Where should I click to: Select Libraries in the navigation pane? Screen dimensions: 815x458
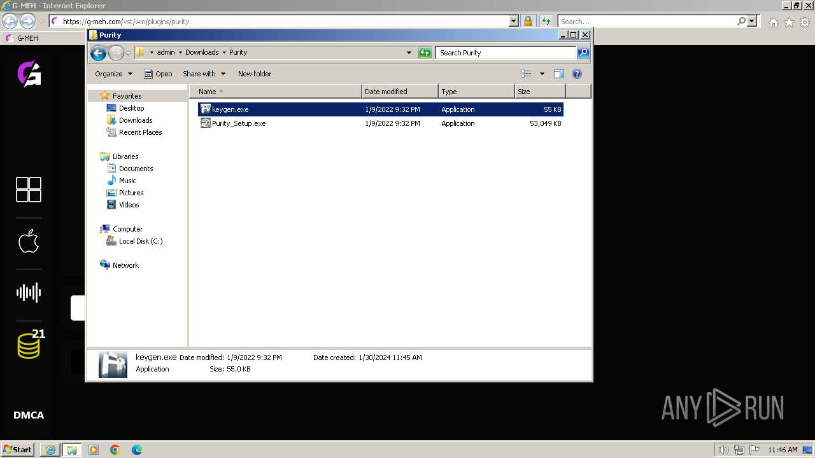(x=125, y=156)
